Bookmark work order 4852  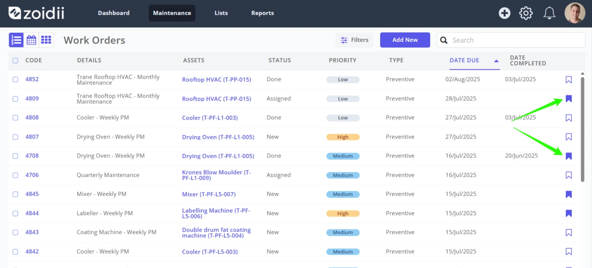[569, 79]
